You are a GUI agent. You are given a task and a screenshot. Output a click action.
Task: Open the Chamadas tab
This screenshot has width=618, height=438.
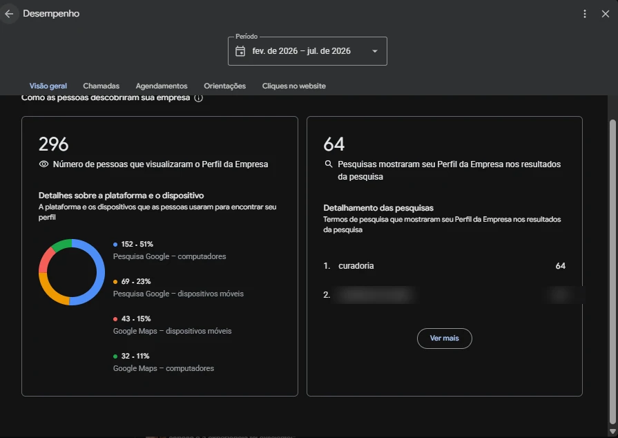coord(101,86)
